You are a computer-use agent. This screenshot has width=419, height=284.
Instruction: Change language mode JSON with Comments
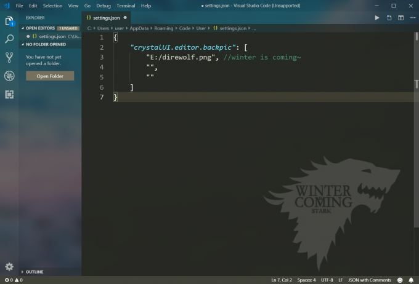(369, 280)
